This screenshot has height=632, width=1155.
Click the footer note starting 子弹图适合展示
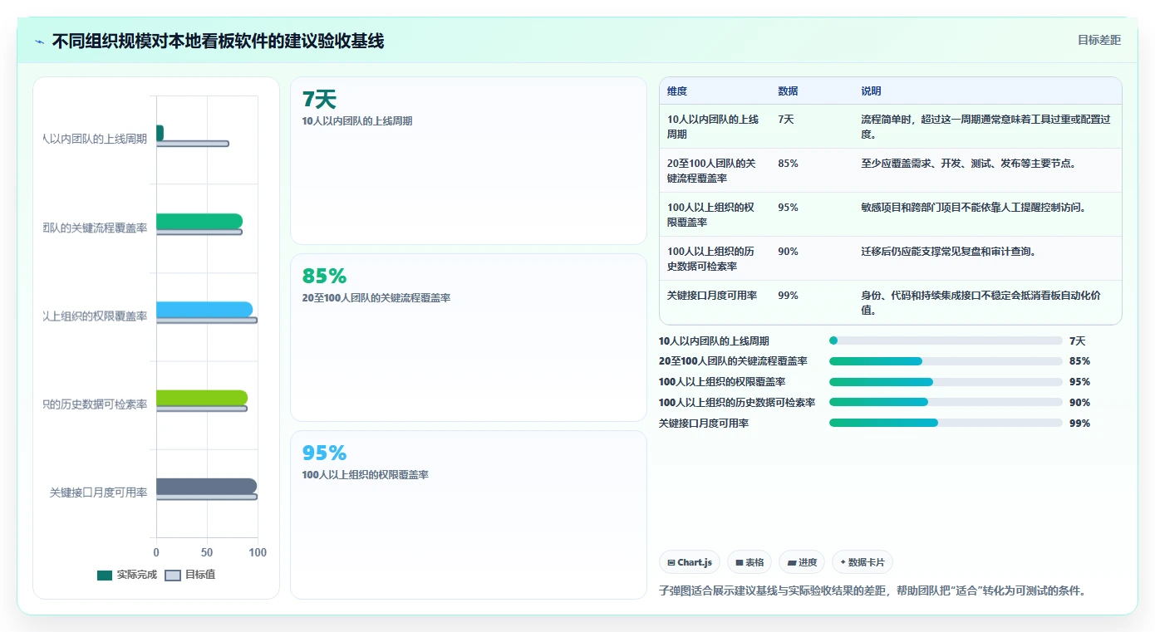click(872, 591)
